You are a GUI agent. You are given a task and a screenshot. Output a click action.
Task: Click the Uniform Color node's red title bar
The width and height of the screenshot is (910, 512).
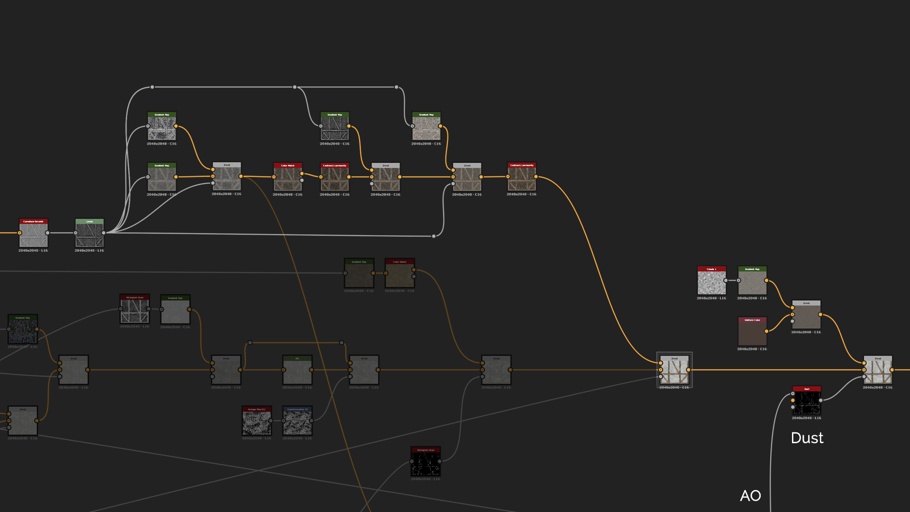click(x=752, y=320)
